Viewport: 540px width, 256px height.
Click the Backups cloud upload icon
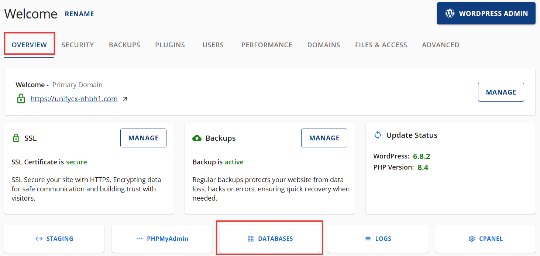click(x=197, y=138)
